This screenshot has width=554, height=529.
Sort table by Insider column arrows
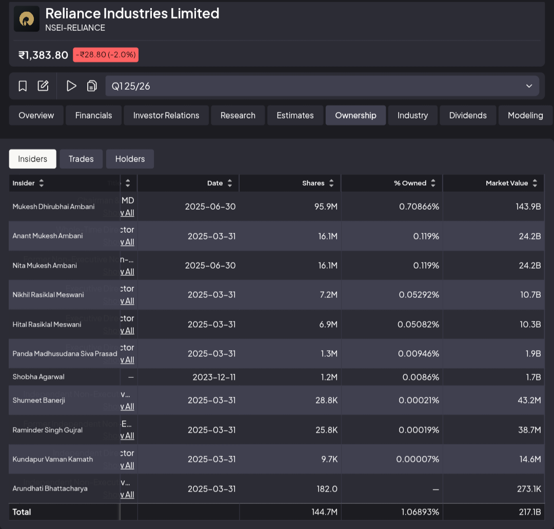click(x=42, y=183)
